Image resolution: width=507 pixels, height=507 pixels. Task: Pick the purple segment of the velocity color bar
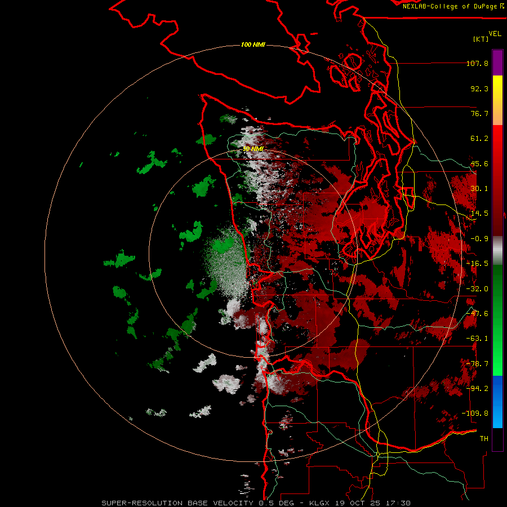[x=497, y=63]
